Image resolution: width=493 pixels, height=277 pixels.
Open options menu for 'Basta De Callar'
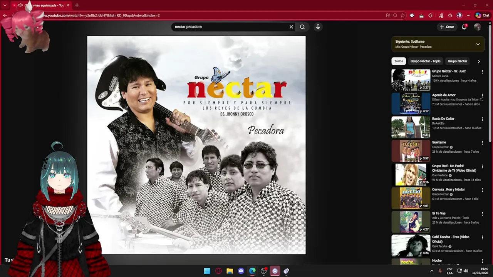tap(483, 119)
